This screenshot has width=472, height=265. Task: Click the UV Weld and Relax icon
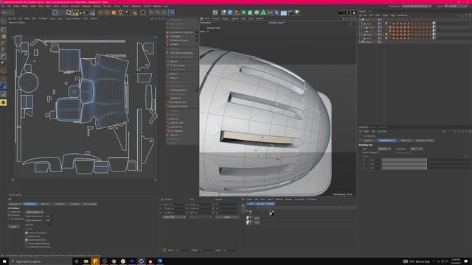[167, 40]
